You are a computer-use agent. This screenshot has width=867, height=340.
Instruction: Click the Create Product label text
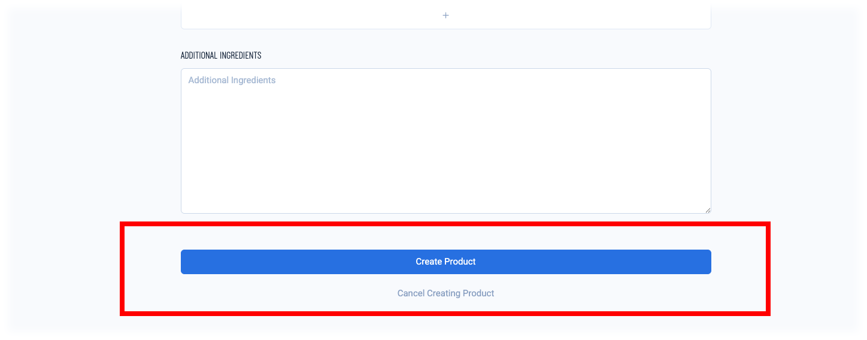click(x=445, y=262)
